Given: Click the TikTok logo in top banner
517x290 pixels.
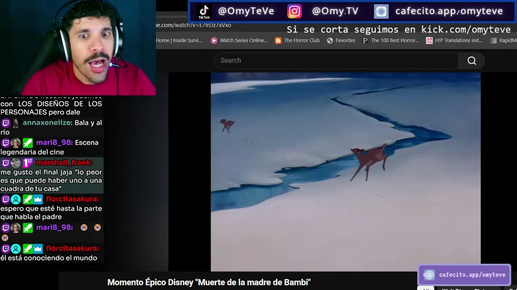Looking at the screenshot, I should click(204, 12).
